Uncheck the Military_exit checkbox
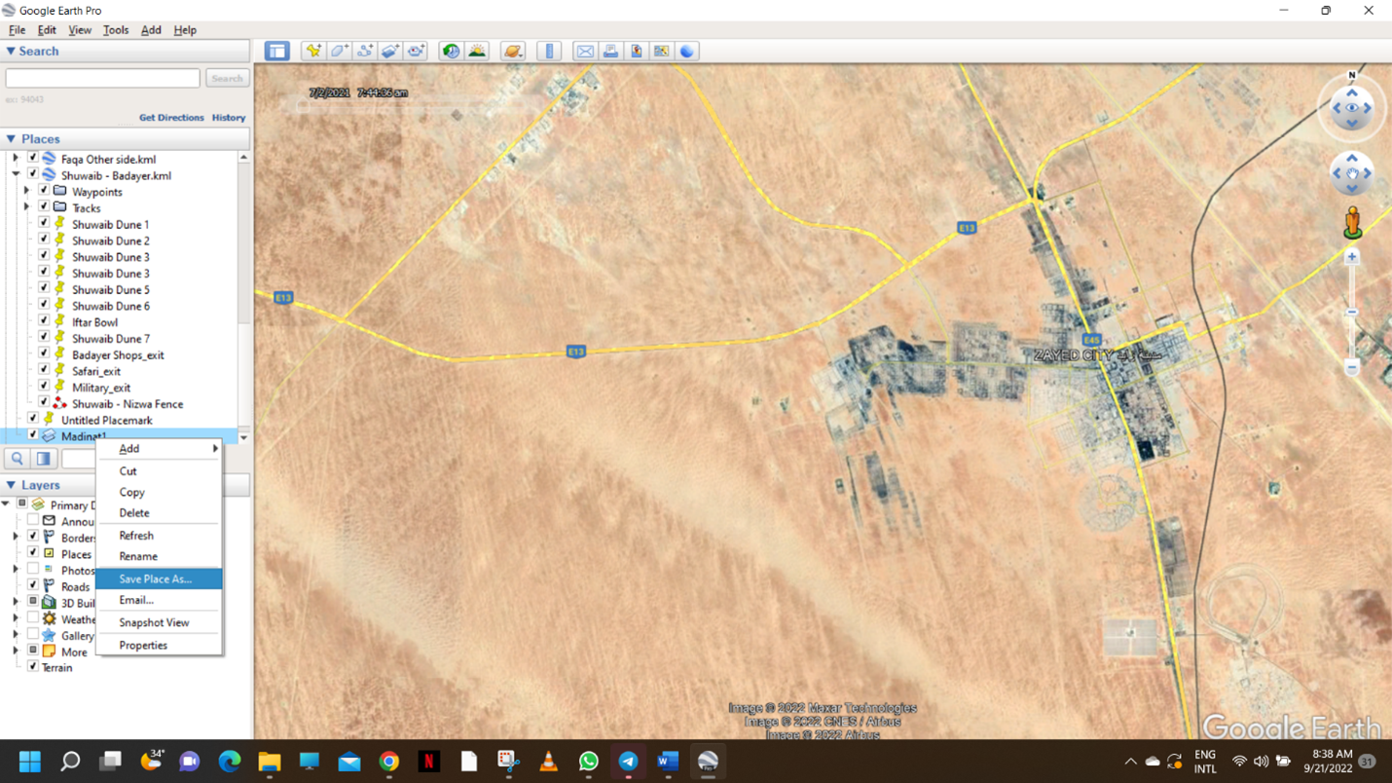The width and height of the screenshot is (1392, 783). (44, 387)
